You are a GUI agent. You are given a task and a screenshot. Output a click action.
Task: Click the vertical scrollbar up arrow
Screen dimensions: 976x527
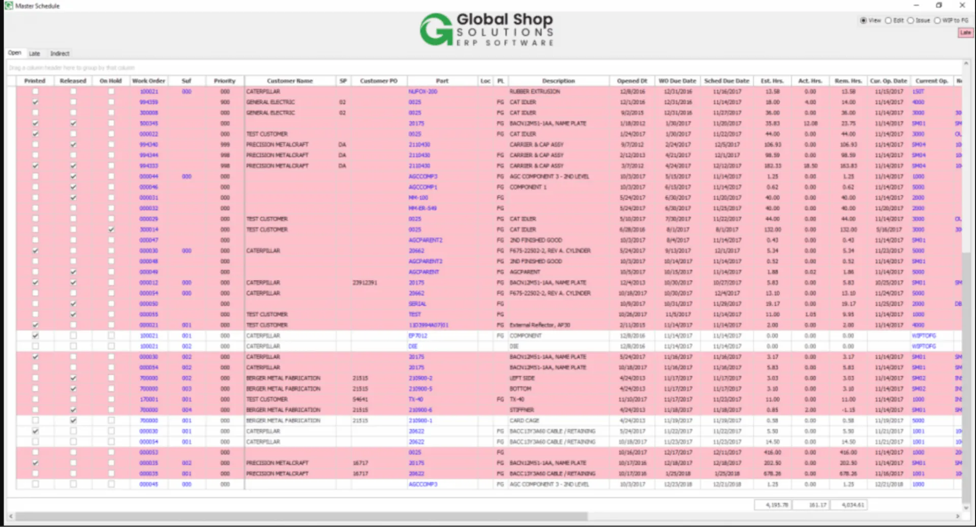click(x=966, y=63)
